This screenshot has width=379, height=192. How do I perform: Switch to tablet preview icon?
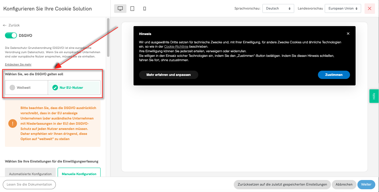pos(132,9)
